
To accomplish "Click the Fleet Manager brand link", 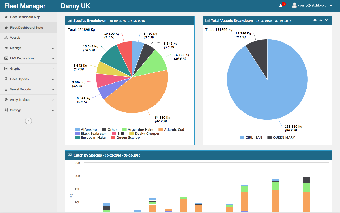I will click(x=25, y=6).
